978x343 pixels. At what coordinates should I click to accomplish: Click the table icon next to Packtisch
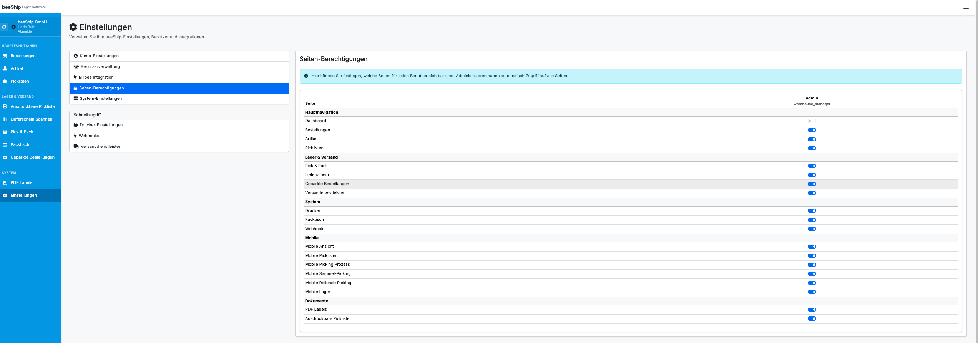point(5,144)
